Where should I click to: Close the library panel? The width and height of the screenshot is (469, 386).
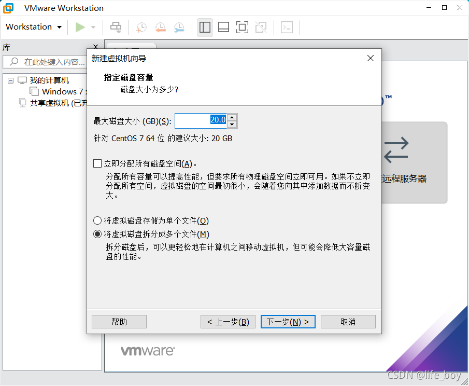[96, 46]
